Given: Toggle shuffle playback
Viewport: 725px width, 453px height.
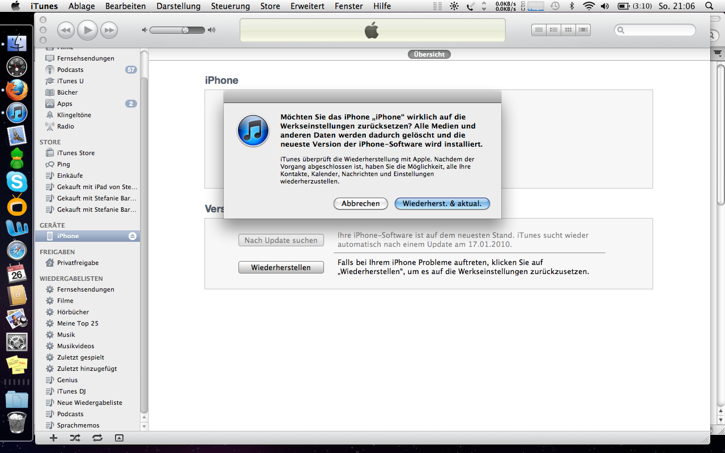Looking at the screenshot, I should point(75,438).
